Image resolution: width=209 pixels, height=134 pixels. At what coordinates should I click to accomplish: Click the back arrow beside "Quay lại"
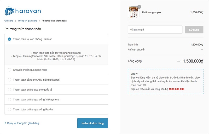(x=5, y=123)
